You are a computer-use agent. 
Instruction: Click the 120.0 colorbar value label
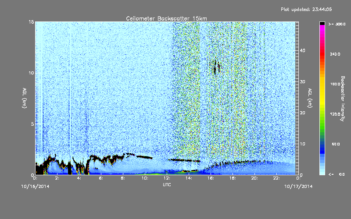[335, 114]
